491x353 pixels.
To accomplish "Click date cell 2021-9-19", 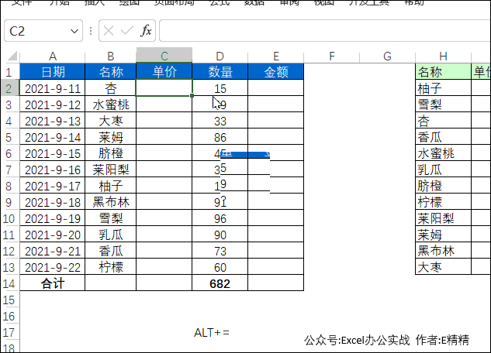I will click(52, 218).
